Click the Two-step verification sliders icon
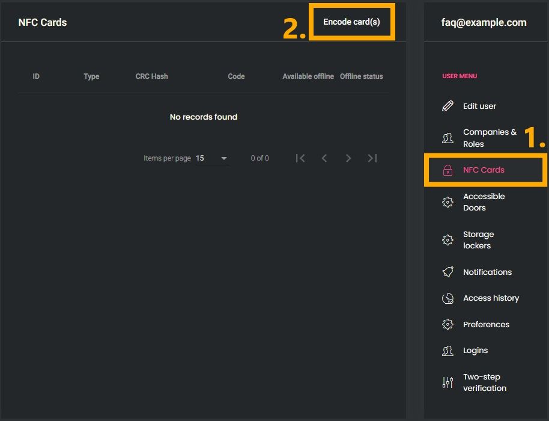The width and height of the screenshot is (549, 421). pyautogui.click(x=447, y=383)
